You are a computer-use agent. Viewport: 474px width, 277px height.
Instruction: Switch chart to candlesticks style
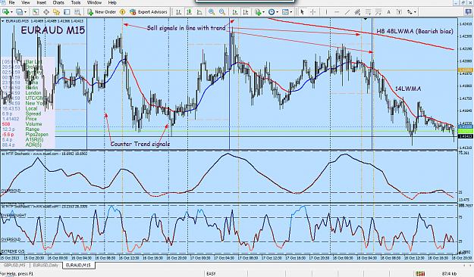pos(190,12)
